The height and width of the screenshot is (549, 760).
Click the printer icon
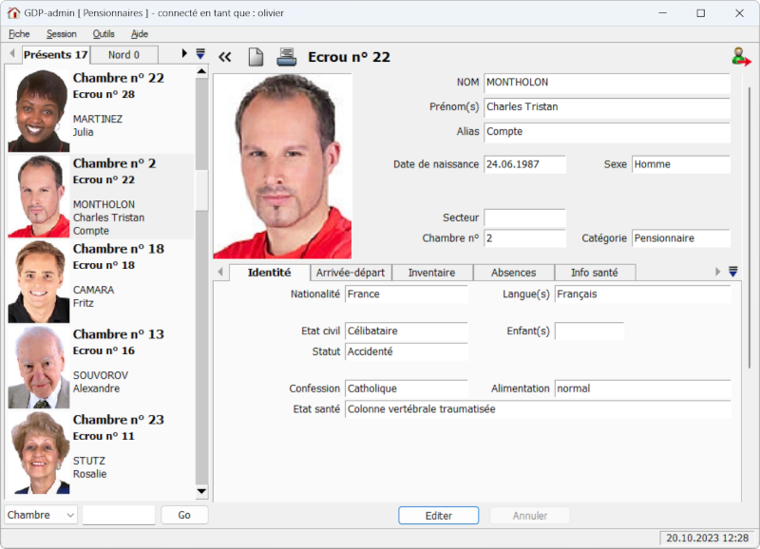286,57
